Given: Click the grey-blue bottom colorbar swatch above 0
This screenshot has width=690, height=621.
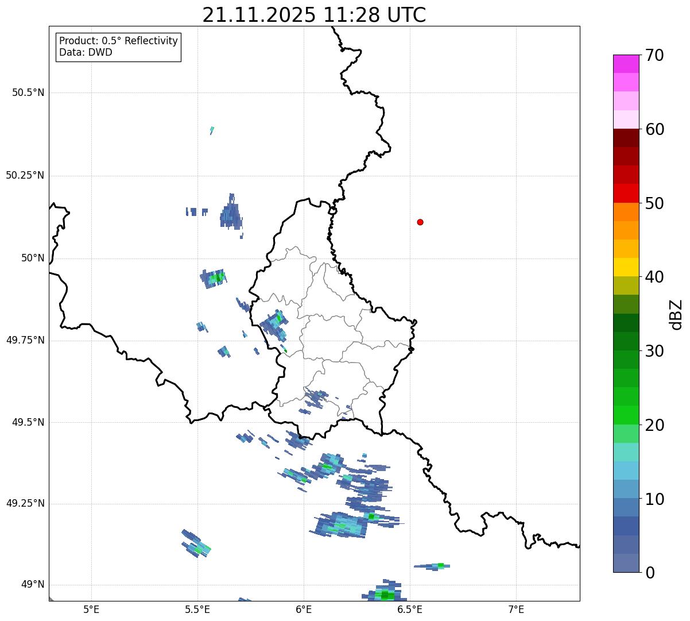Looking at the screenshot, I should 626,563.
